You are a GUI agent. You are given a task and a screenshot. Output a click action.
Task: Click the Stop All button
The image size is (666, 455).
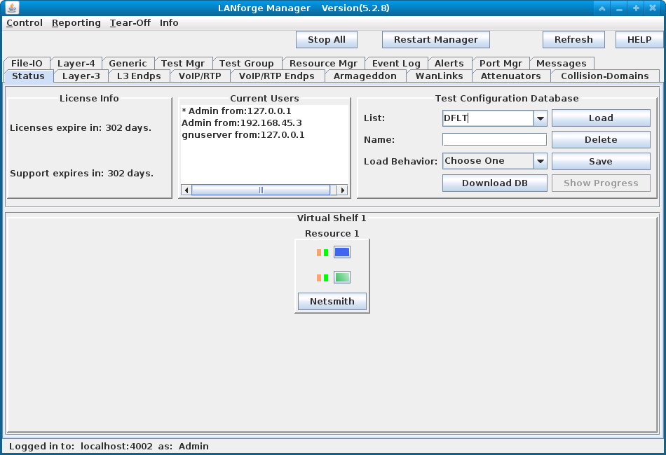pos(327,39)
